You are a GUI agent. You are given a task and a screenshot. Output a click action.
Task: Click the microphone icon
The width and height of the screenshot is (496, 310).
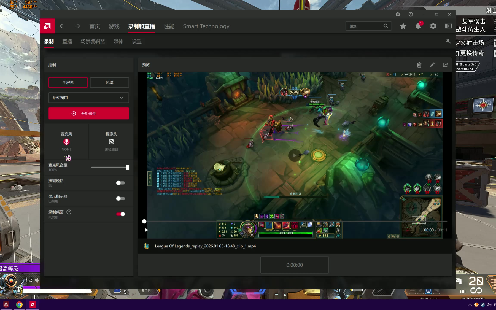[66, 142]
